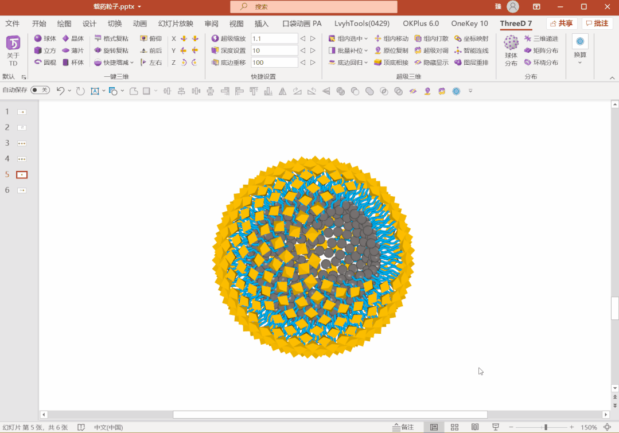
Task: Run the 智能连线 smart connect tool
Action: point(472,50)
